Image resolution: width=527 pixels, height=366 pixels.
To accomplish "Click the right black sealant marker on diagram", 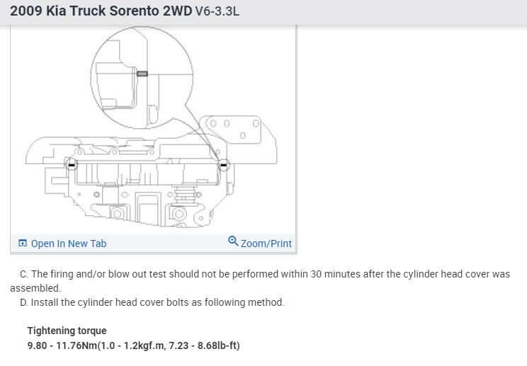I will 223,165.
